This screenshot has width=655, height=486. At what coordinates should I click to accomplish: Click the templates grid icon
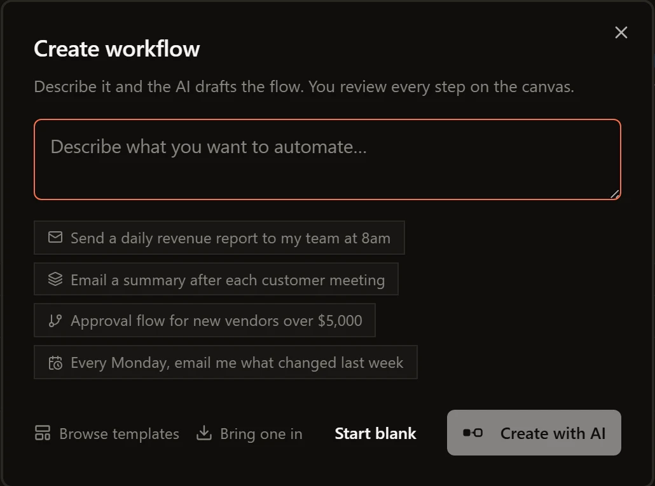pos(43,433)
